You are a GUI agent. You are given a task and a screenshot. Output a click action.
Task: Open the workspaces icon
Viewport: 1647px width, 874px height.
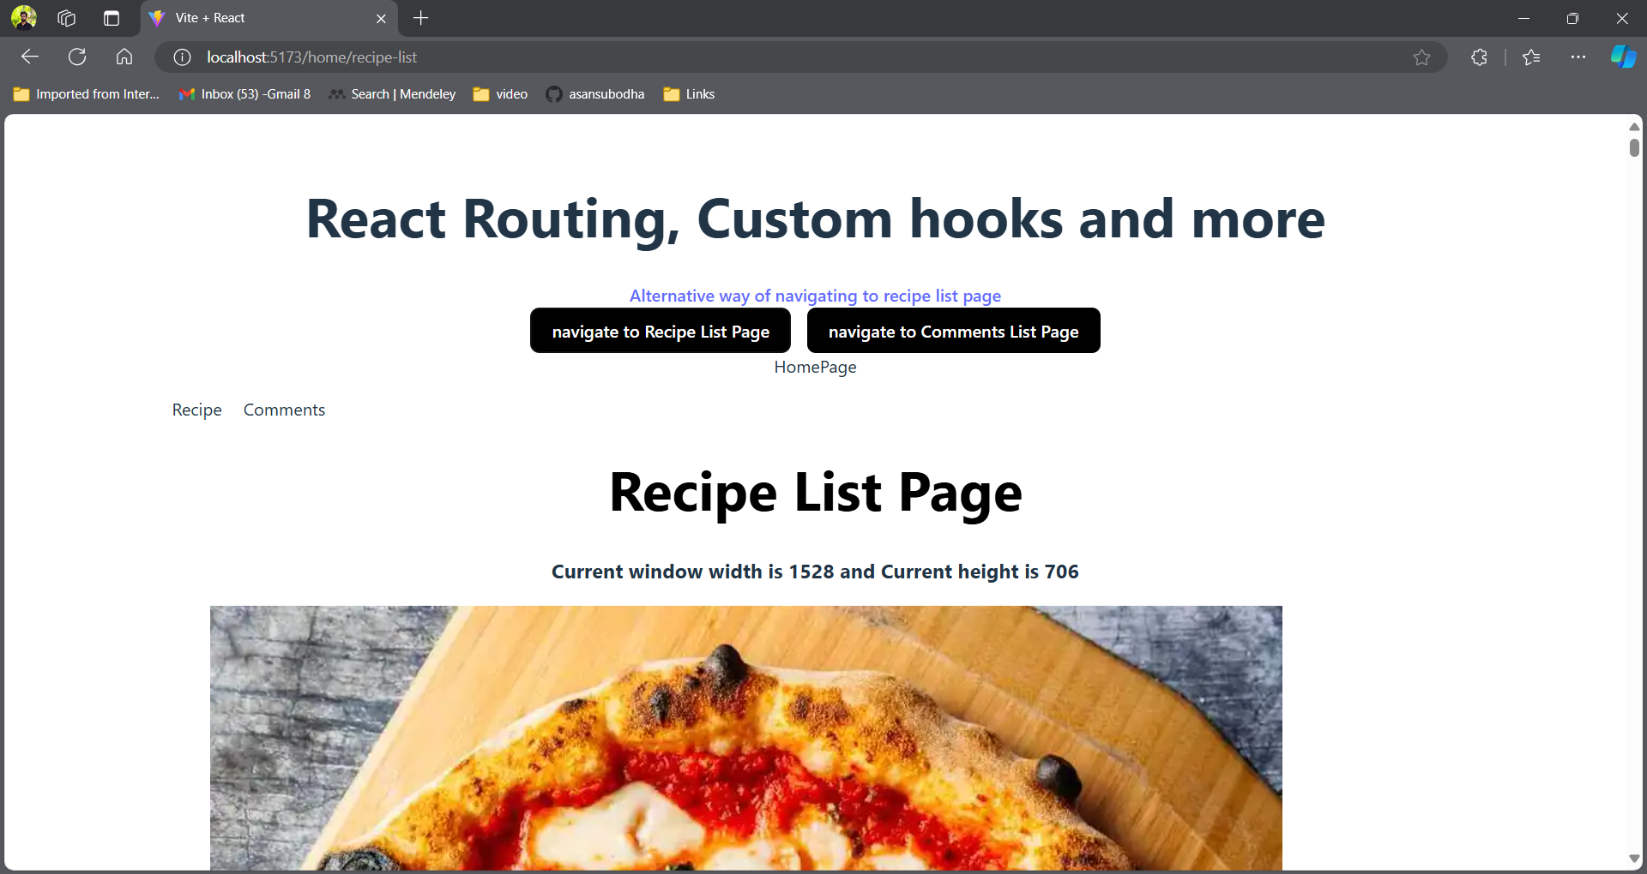[67, 18]
